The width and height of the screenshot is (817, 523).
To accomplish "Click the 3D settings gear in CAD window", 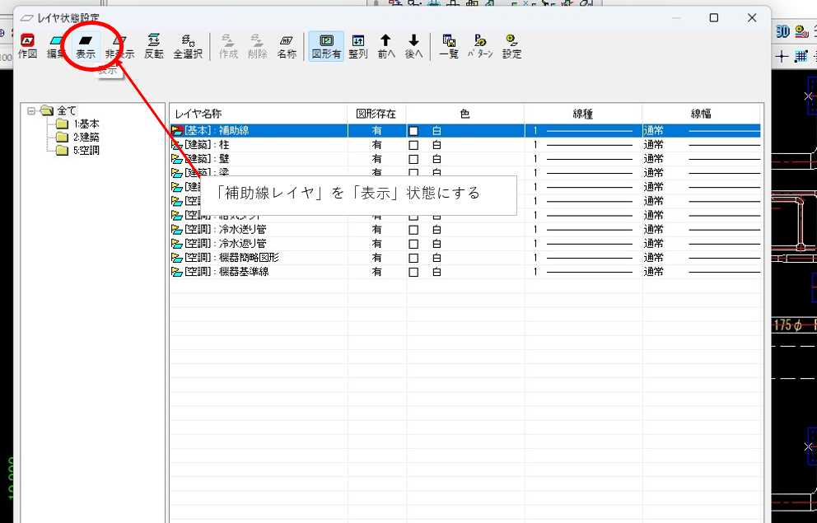I will pyautogui.click(x=801, y=32).
